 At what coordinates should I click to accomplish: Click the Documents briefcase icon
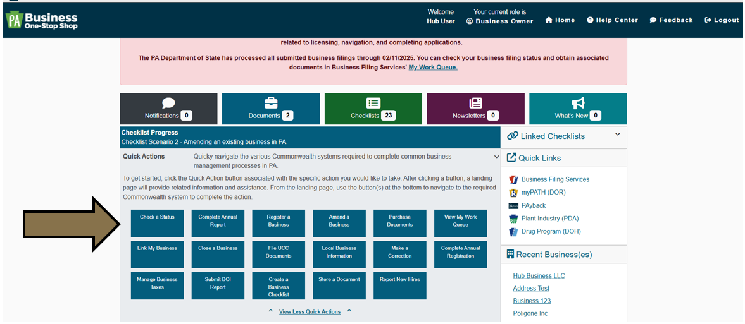pyautogui.click(x=271, y=103)
